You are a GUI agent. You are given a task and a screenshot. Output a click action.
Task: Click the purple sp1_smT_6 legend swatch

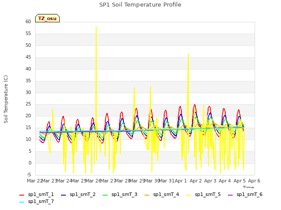[x=230, y=195]
